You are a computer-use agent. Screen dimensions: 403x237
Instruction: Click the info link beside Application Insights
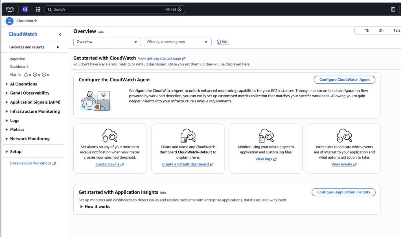point(163,193)
